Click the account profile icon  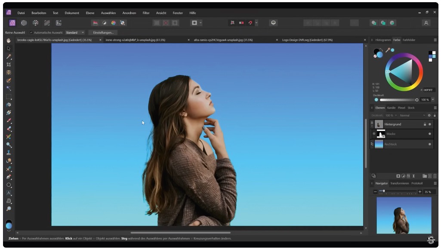pyautogui.click(x=426, y=23)
